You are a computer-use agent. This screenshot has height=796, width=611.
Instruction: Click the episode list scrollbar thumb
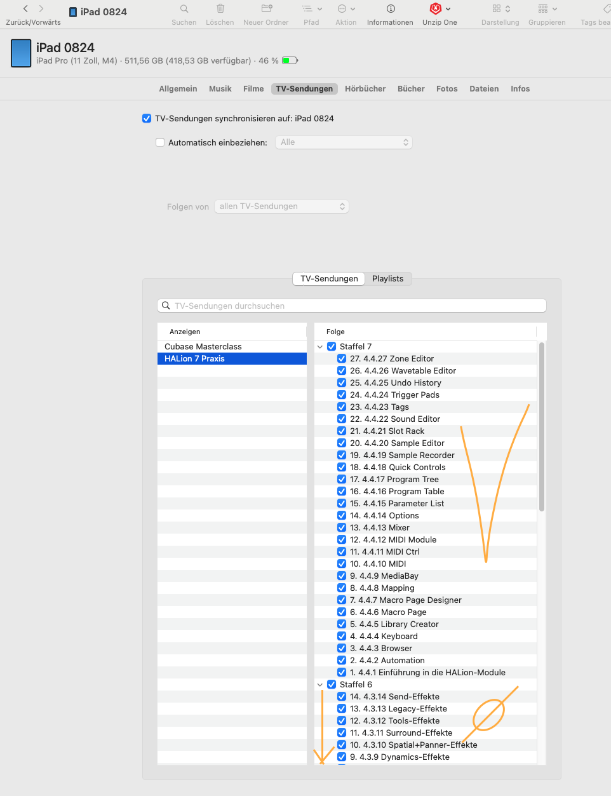coord(542,427)
